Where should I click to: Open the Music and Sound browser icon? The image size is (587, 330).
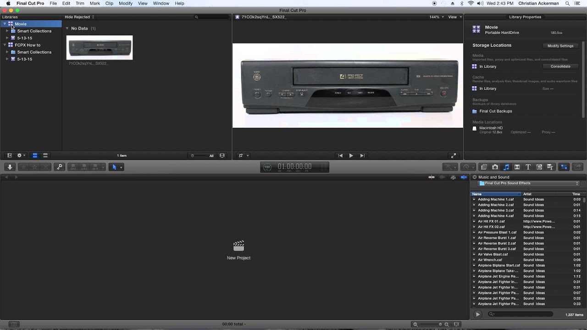pyautogui.click(x=506, y=167)
